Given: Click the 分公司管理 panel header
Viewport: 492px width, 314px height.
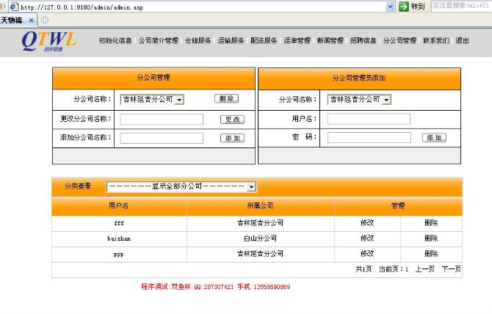Looking at the screenshot, I should pos(153,78).
